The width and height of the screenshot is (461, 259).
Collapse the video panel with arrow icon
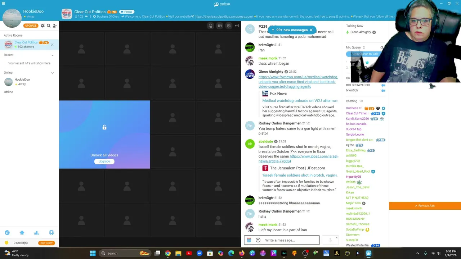237,26
